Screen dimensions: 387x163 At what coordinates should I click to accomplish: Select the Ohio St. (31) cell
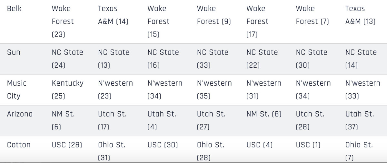point(112,151)
